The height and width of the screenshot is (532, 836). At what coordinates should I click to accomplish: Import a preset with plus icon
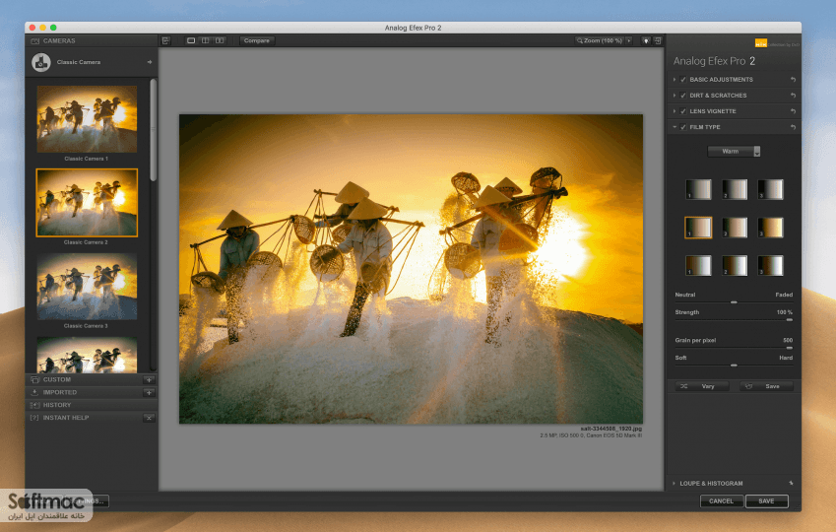(x=149, y=393)
